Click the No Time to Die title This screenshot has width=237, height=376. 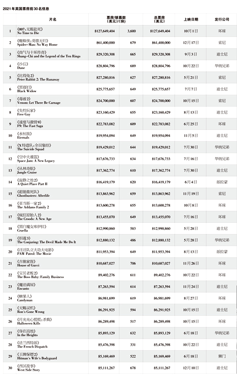tap(28, 33)
